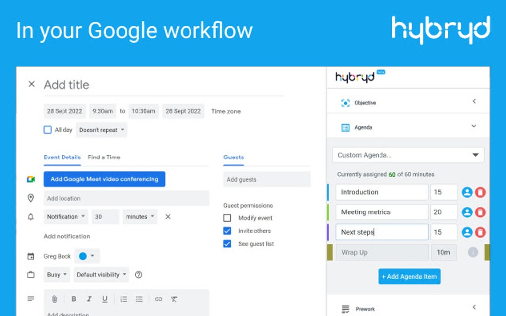Open the Custom Agenda dropdown
The height and width of the screenshot is (316, 506).
[408, 155]
